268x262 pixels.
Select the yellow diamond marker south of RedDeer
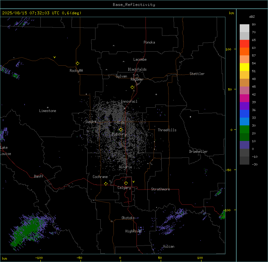(132, 87)
